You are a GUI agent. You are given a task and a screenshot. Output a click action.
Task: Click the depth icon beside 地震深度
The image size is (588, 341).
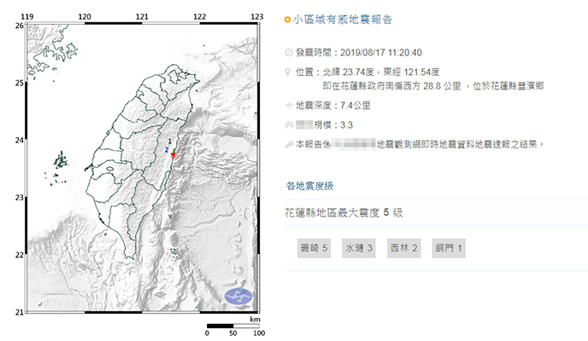[288, 106]
